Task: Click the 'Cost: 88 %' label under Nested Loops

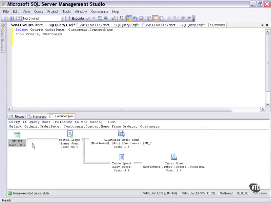Action: pyautogui.click(x=69, y=147)
